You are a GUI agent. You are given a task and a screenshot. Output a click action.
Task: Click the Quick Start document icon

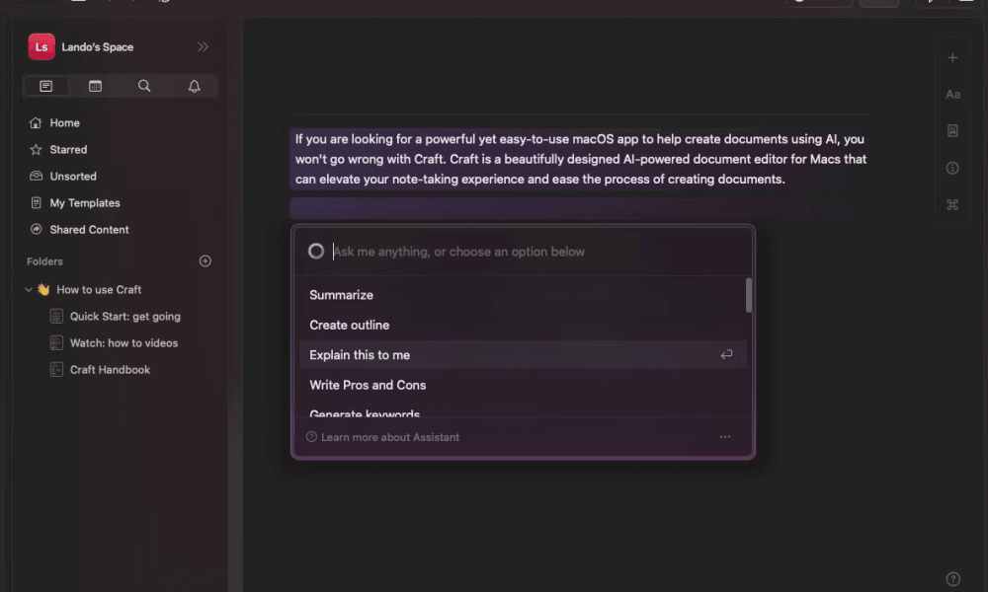click(56, 317)
